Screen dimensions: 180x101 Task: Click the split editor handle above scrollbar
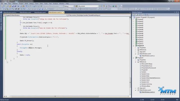[130, 17]
